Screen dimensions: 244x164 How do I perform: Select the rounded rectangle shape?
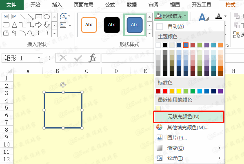pos(6,25)
